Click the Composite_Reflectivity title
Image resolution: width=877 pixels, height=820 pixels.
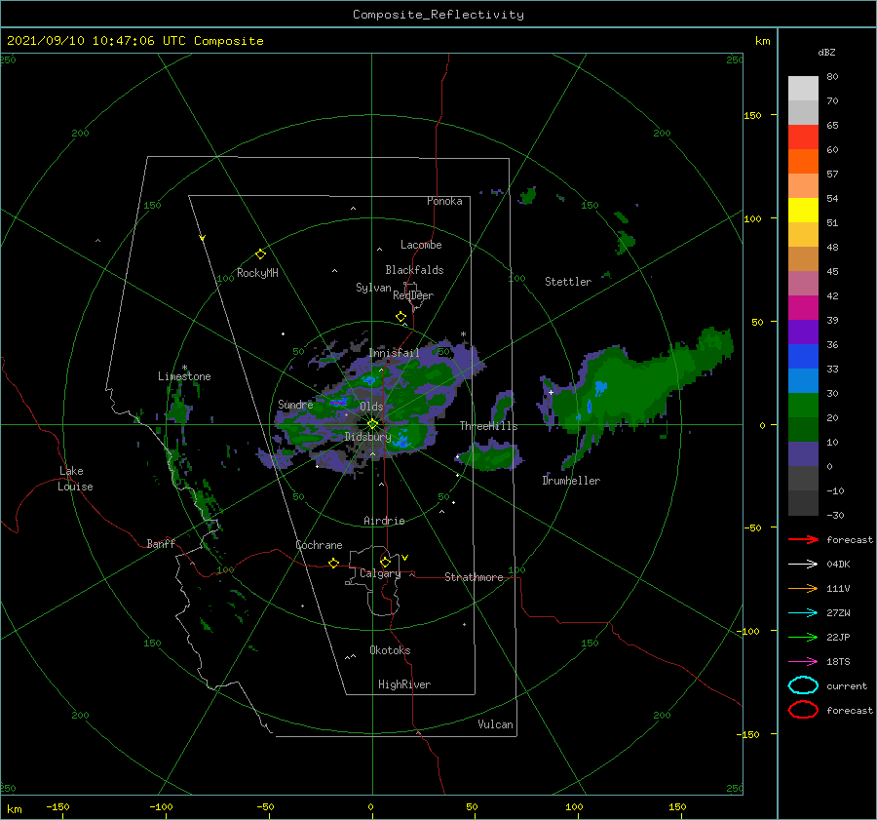(x=438, y=15)
